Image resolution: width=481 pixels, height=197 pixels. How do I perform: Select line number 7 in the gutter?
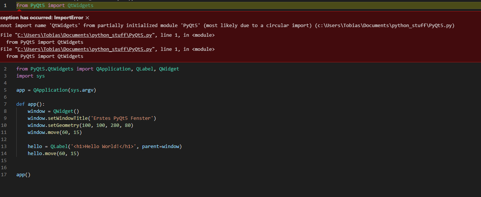coord(5,104)
